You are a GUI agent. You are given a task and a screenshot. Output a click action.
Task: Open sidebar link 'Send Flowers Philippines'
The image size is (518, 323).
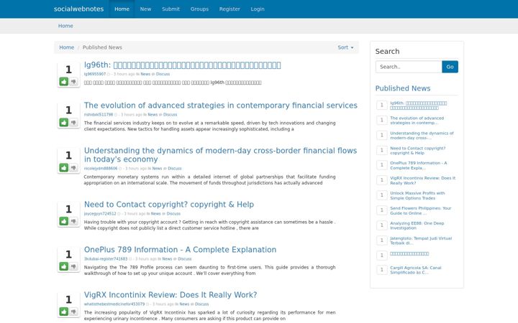pos(421,210)
